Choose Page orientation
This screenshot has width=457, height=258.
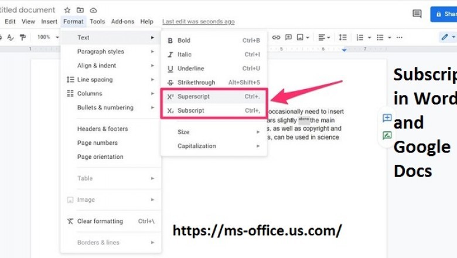coord(111,157)
